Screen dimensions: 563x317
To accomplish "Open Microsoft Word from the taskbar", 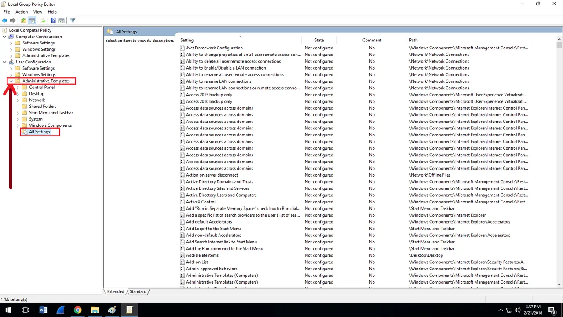I will pyautogui.click(x=43, y=310).
